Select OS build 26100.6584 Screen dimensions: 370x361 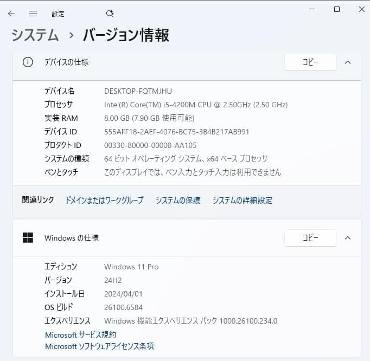pos(123,307)
